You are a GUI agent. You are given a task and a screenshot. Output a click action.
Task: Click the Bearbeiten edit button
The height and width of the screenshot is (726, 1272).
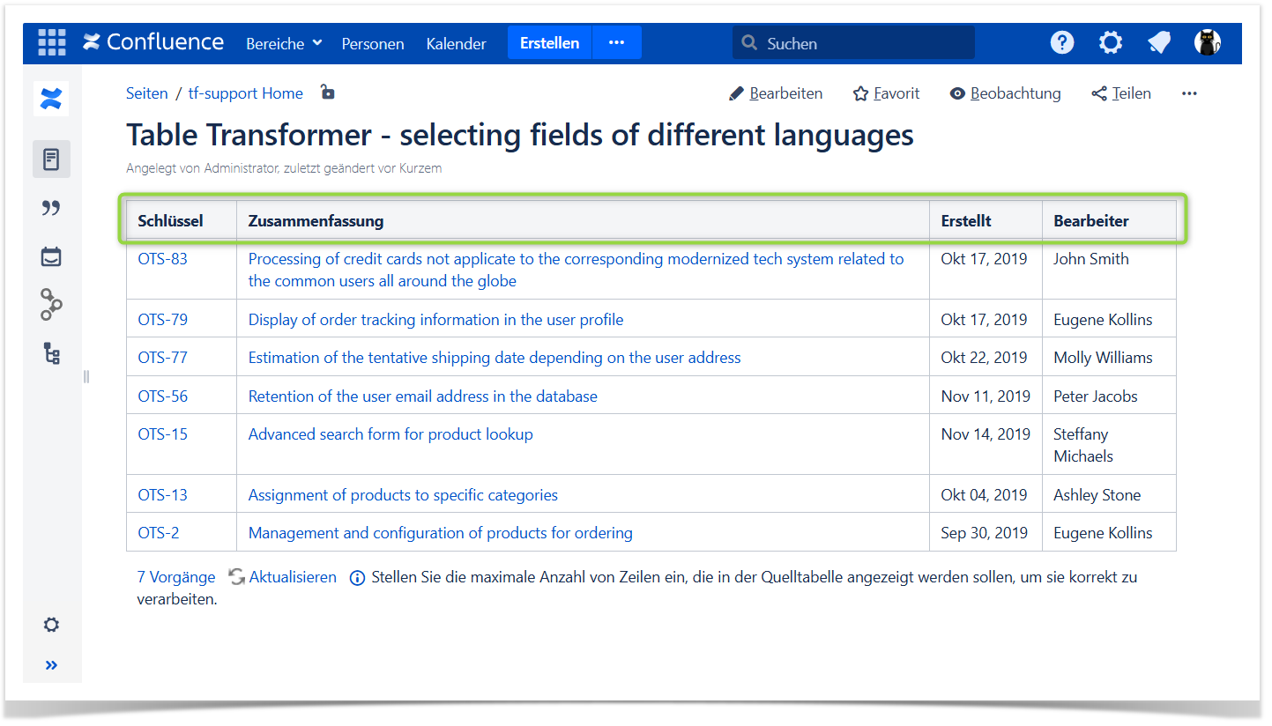[776, 93]
